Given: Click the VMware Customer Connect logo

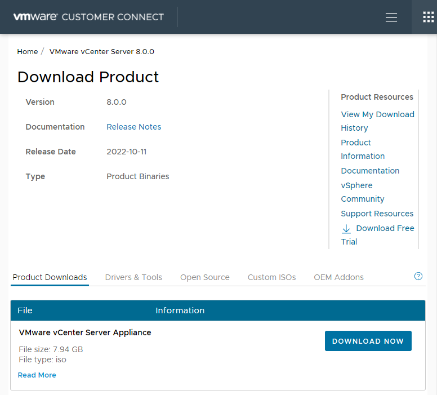Looking at the screenshot, I should pos(88,17).
